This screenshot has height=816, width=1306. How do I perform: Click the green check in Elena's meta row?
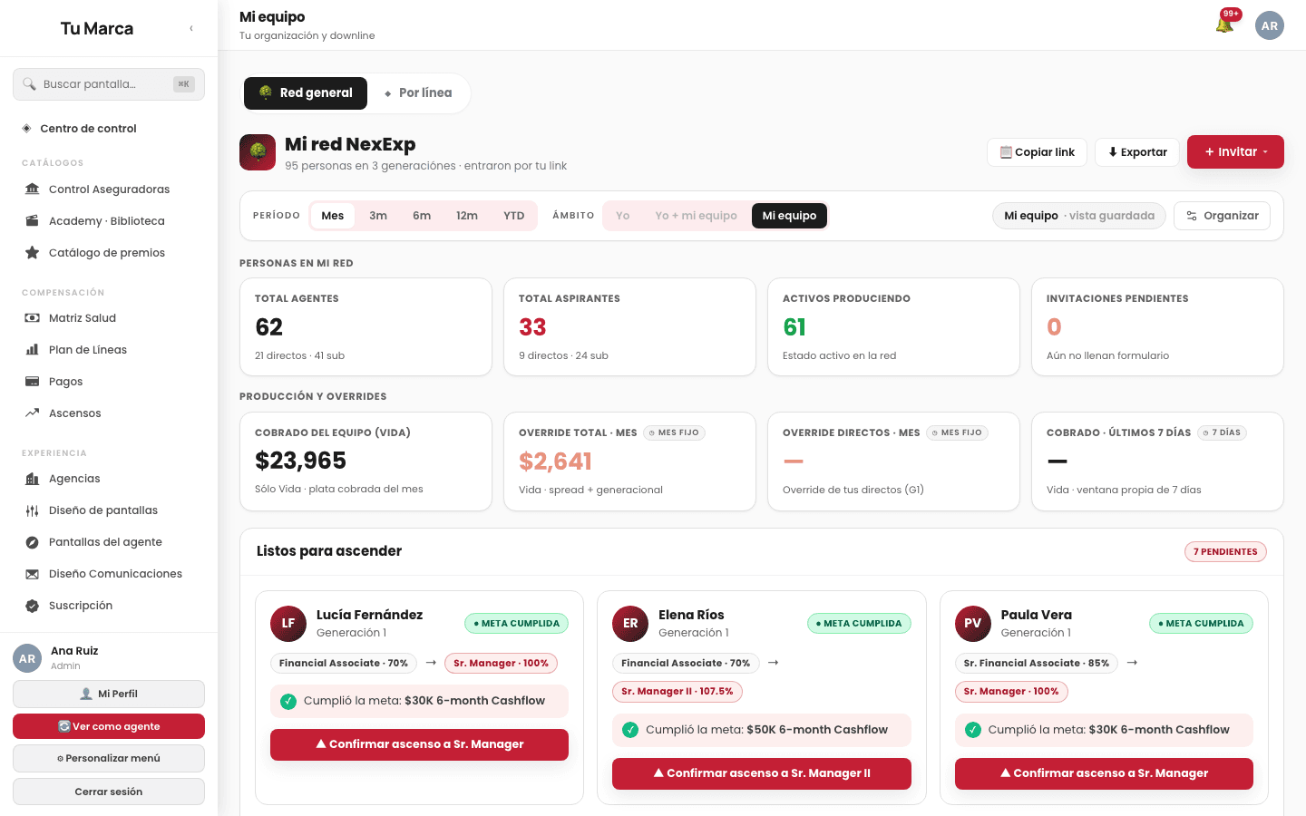coord(630,730)
